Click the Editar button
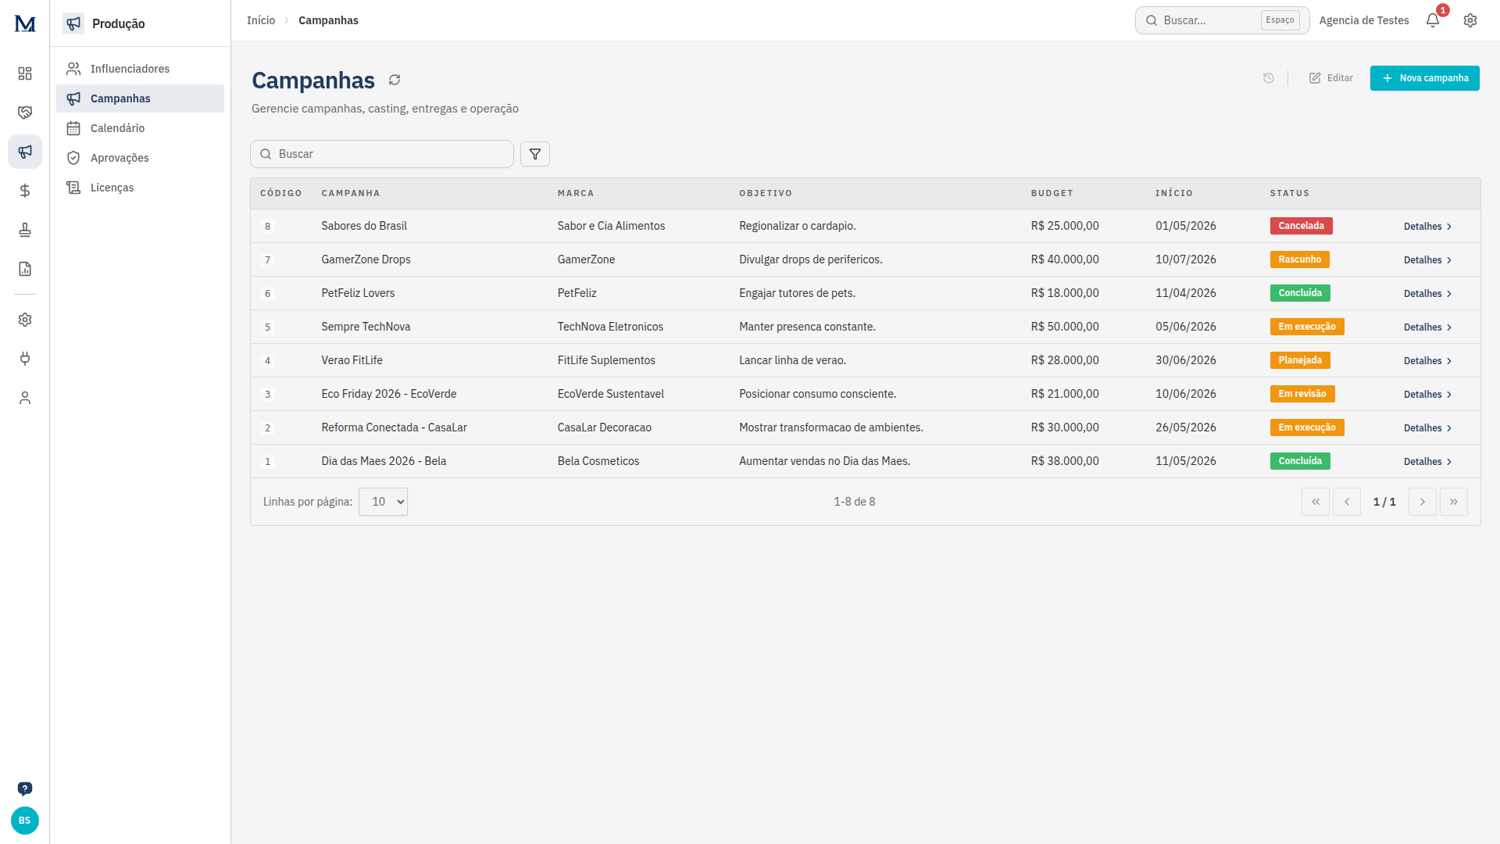Image resolution: width=1500 pixels, height=844 pixels. (x=1331, y=78)
